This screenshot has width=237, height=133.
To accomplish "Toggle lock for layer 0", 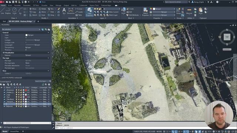I will (21, 104).
